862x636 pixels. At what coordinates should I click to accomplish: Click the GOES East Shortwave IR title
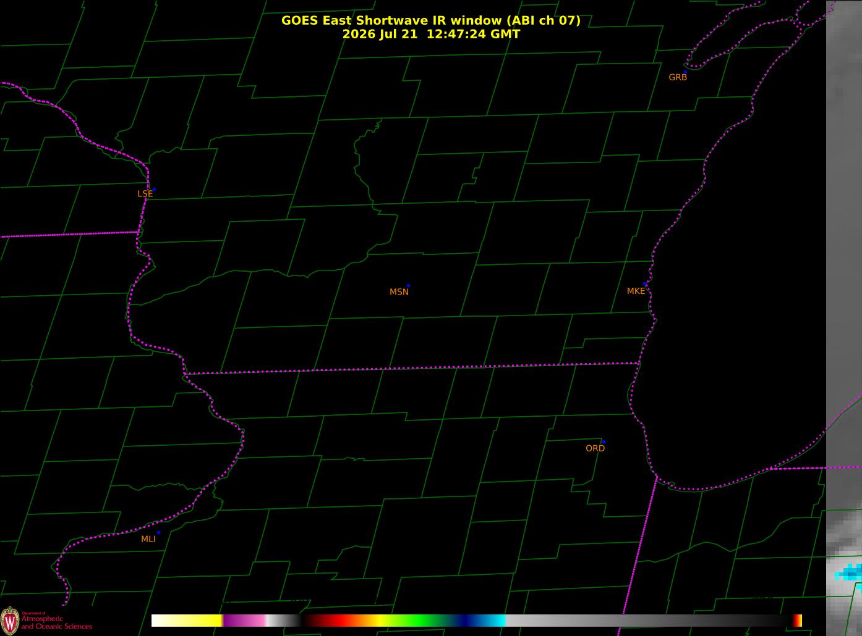(x=431, y=20)
